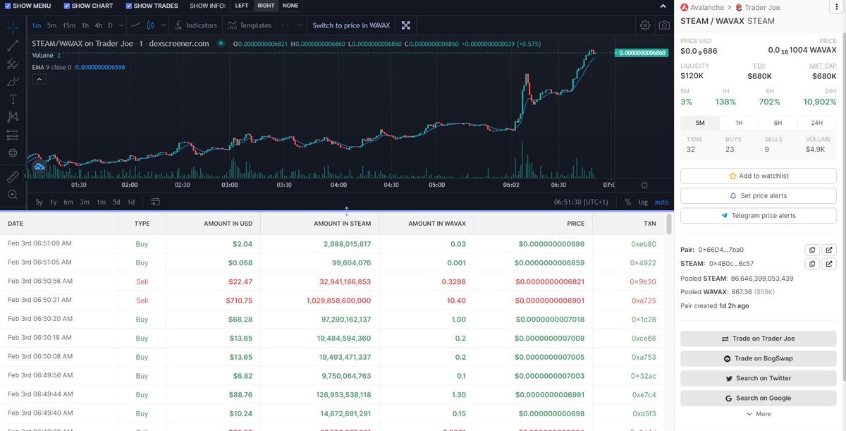Open the Indicators dialog

pyautogui.click(x=196, y=25)
